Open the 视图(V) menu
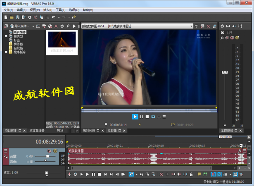The height and width of the screenshot is (186, 254). [35, 10]
